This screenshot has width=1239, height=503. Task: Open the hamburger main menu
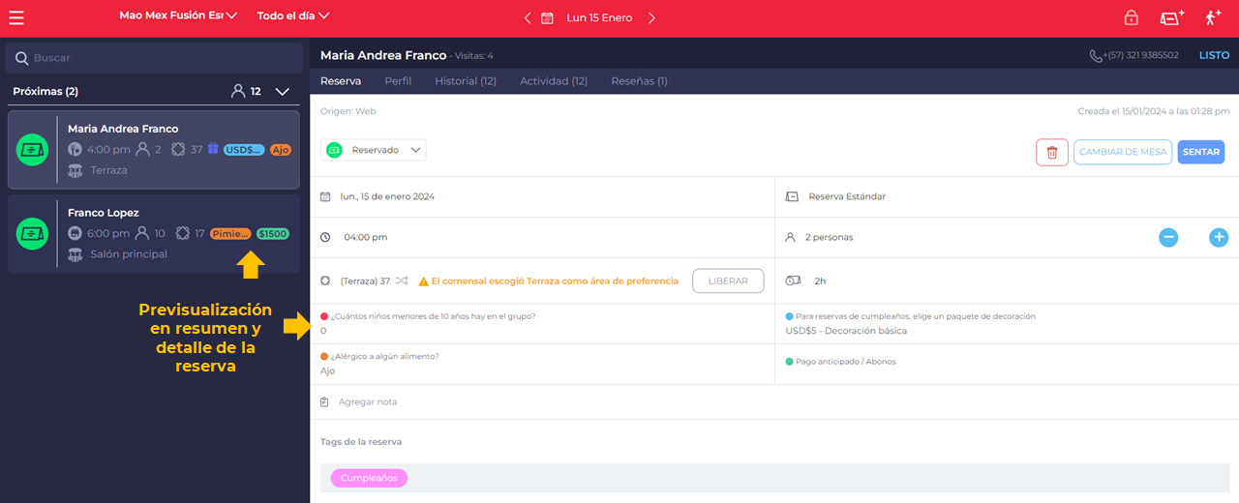tap(16, 17)
